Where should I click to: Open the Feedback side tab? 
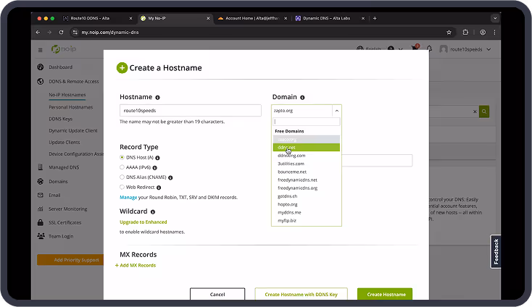(x=496, y=251)
